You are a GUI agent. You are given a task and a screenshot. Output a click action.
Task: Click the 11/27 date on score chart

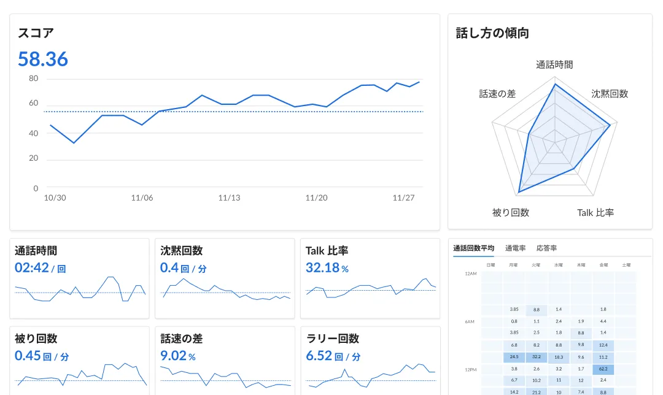(x=403, y=198)
